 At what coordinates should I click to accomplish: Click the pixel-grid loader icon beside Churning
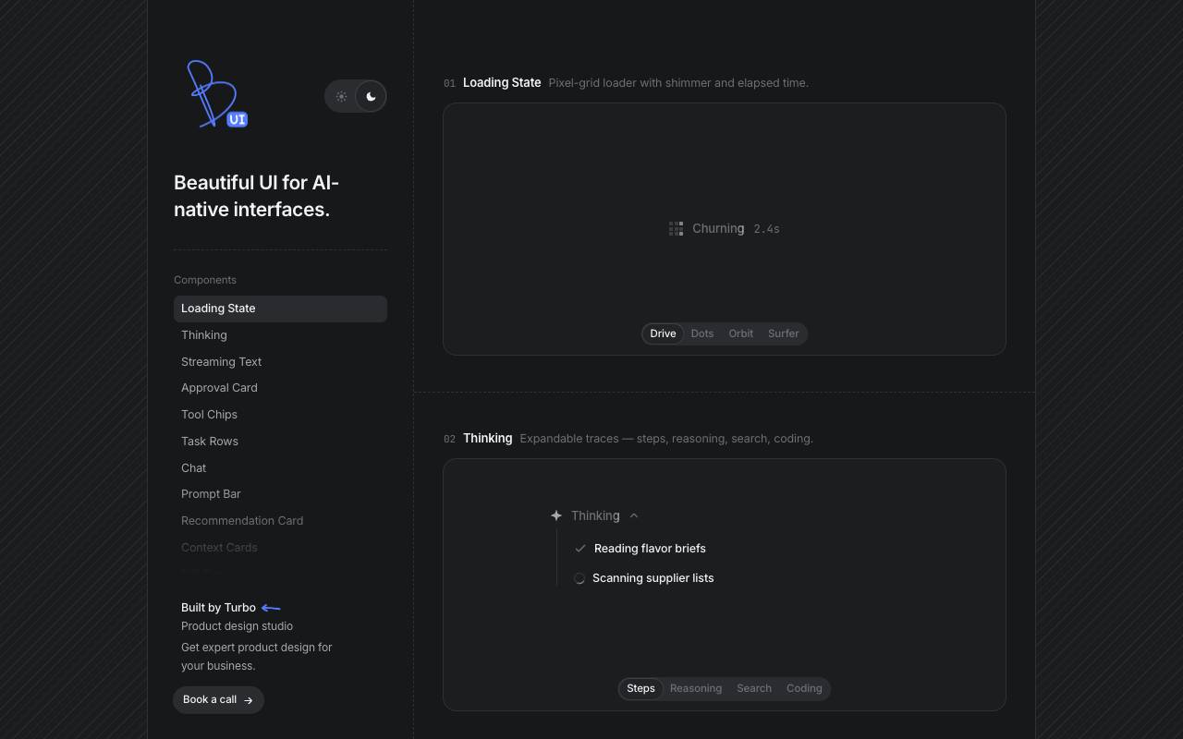[677, 228]
